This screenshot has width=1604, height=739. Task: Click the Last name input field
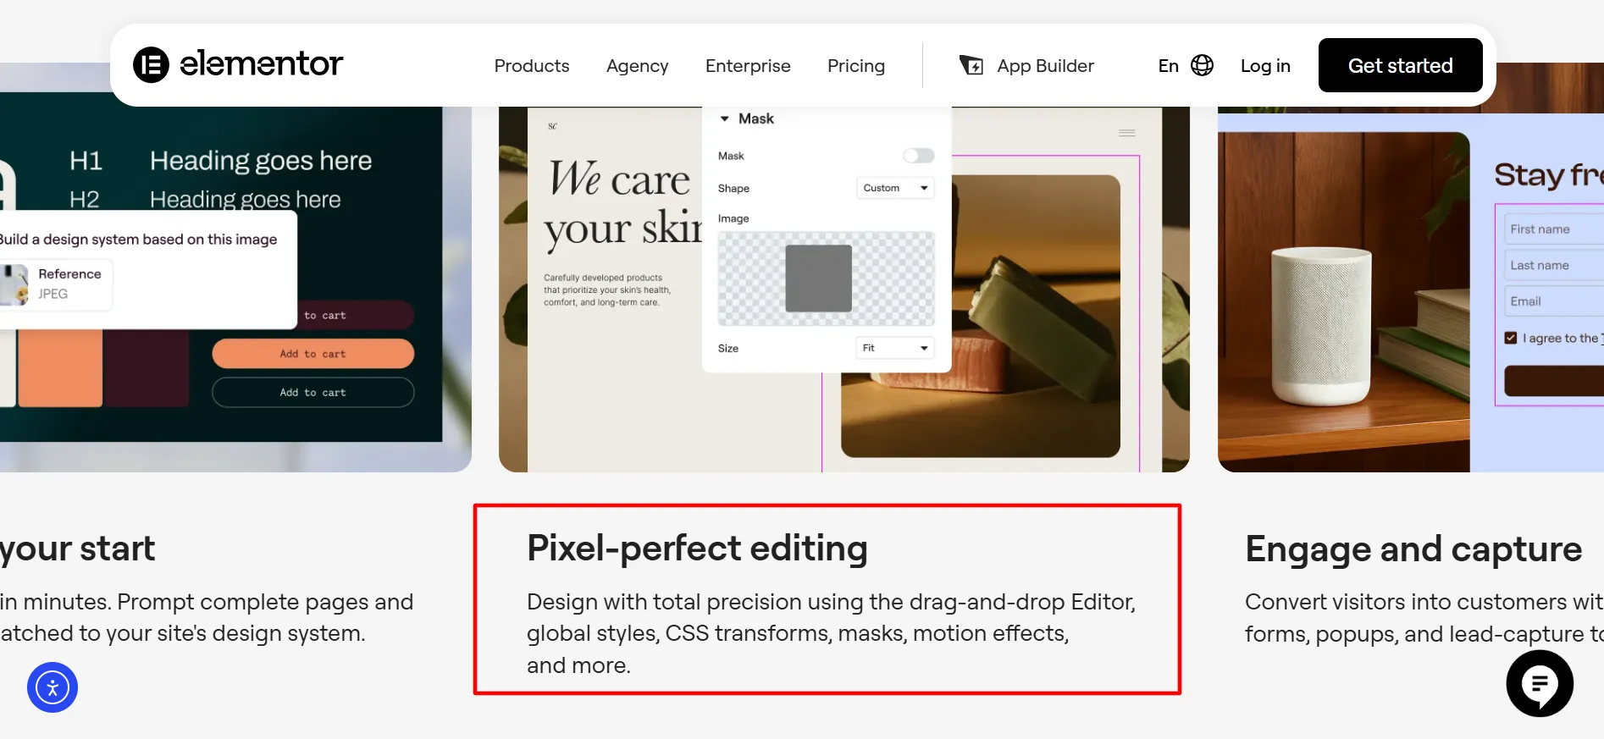[1554, 265]
